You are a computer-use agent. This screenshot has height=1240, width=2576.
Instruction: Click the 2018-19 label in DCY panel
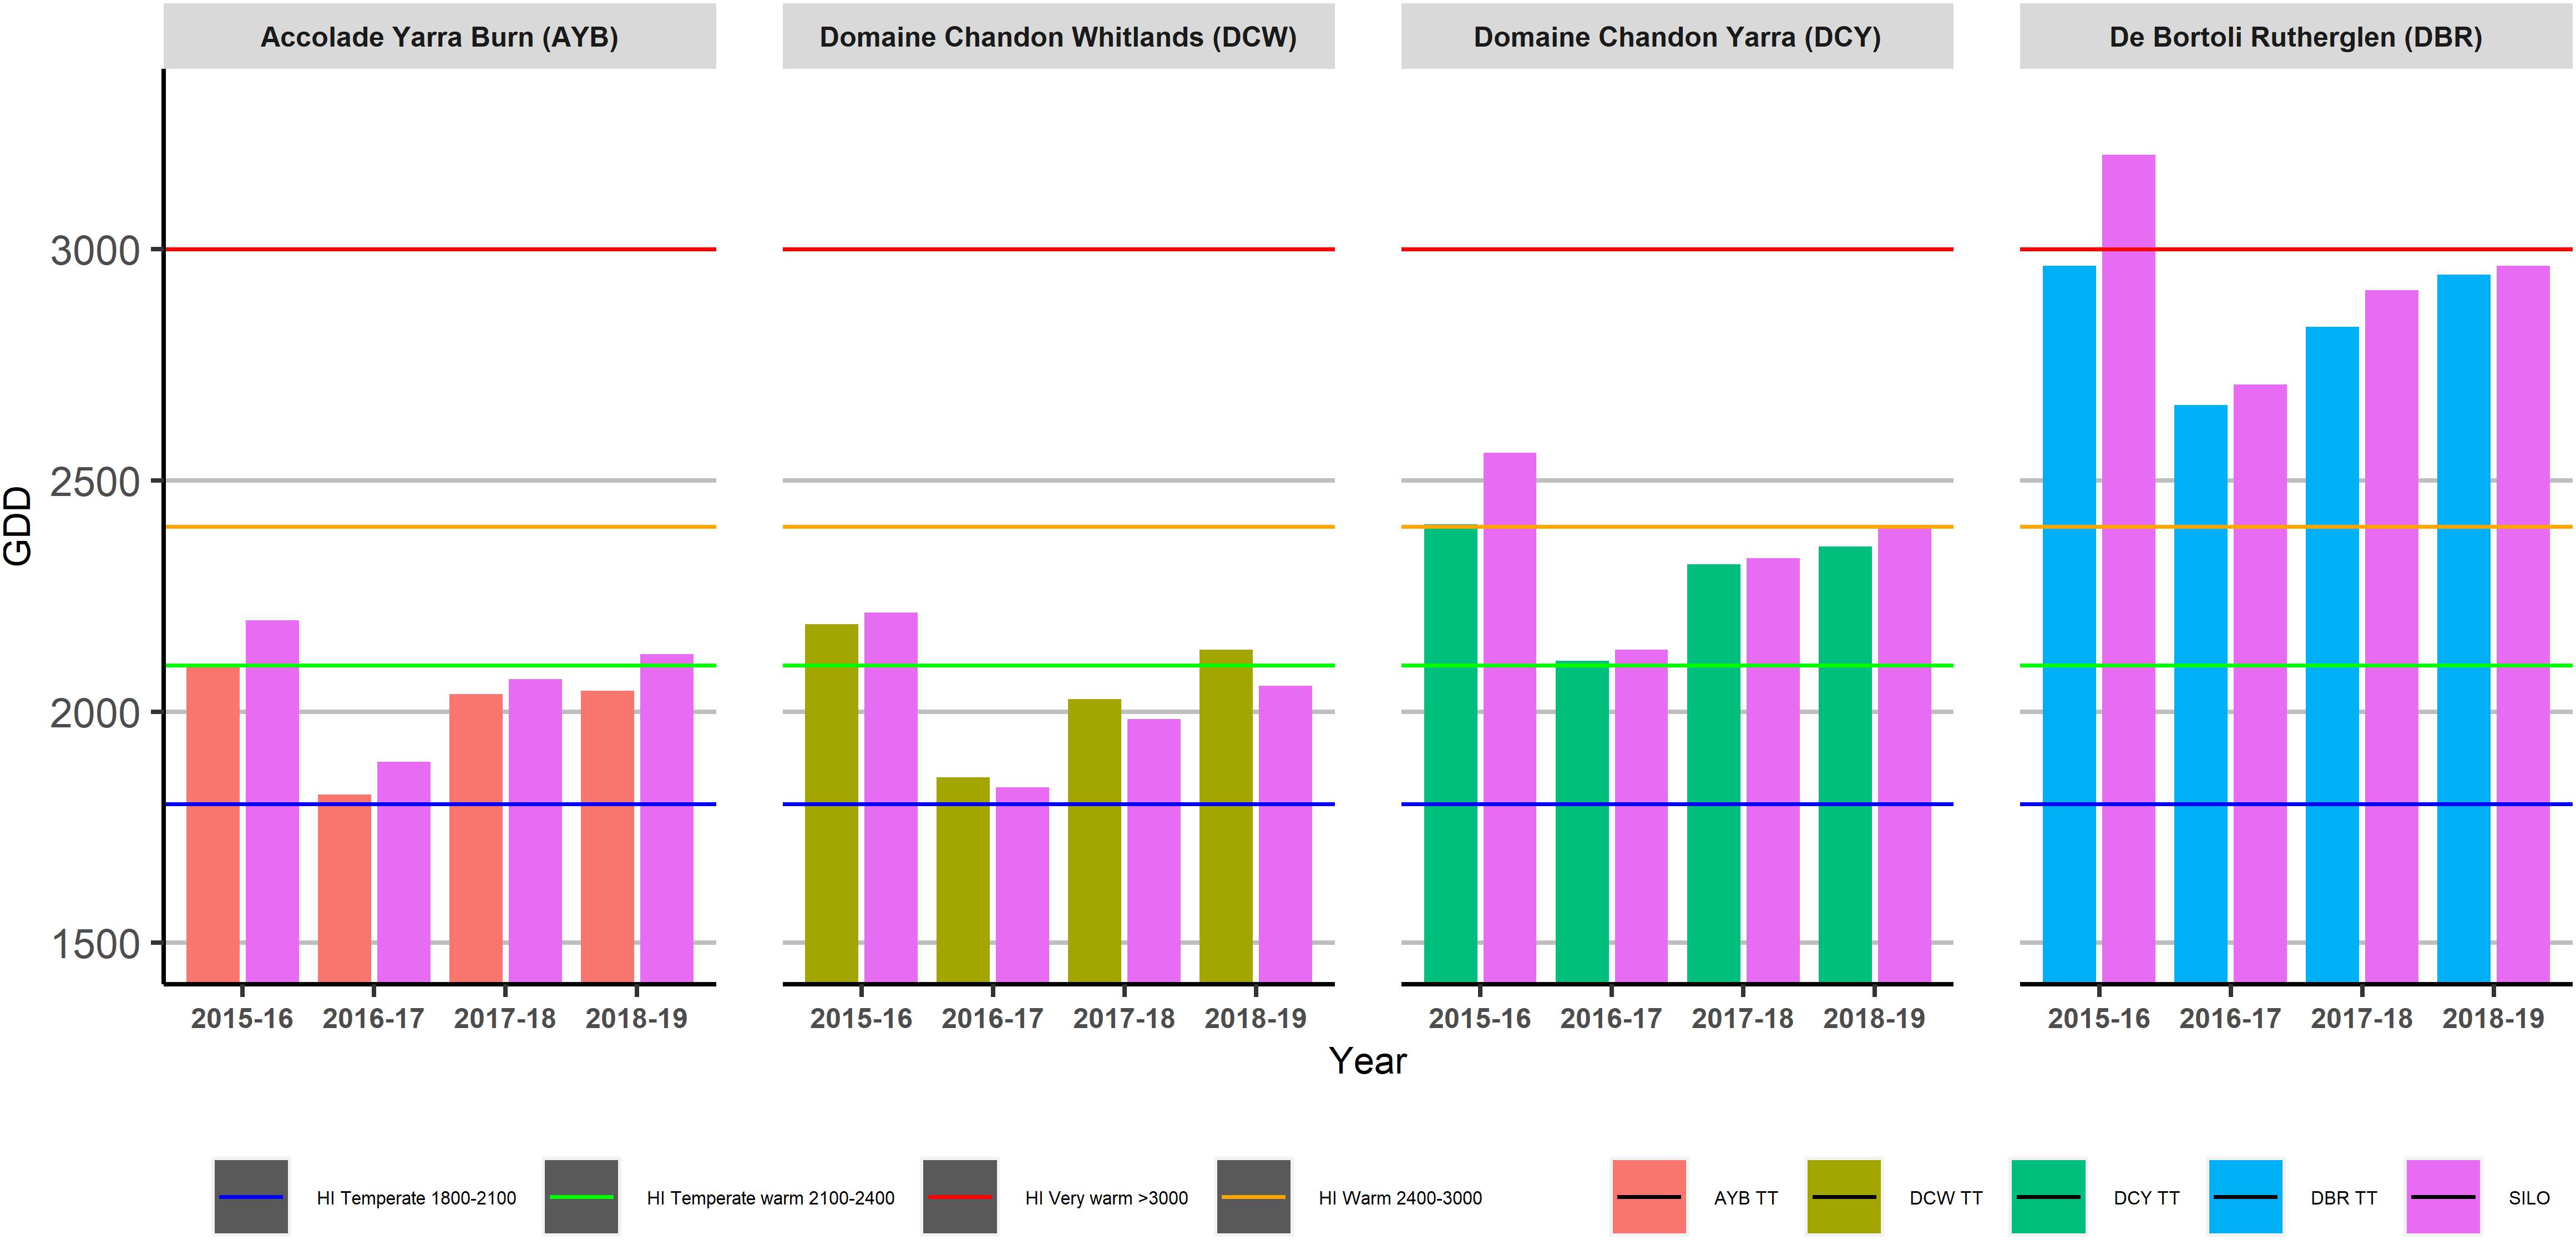(x=1874, y=1018)
